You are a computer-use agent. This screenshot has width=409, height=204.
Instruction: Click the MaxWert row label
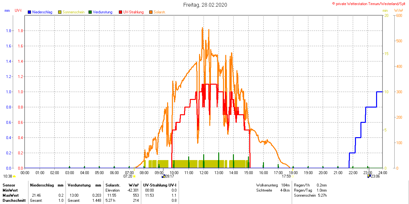coord(11,195)
